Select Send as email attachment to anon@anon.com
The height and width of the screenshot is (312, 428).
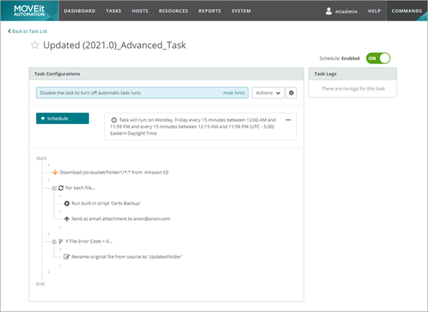(x=121, y=219)
